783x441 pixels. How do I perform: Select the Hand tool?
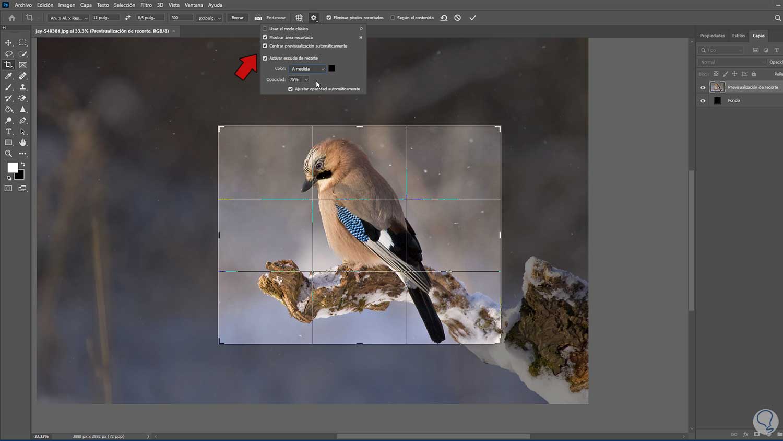[22, 143]
